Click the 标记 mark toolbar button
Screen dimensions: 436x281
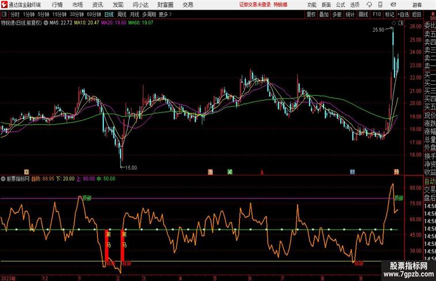pyautogui.click(x=389, y=14)
